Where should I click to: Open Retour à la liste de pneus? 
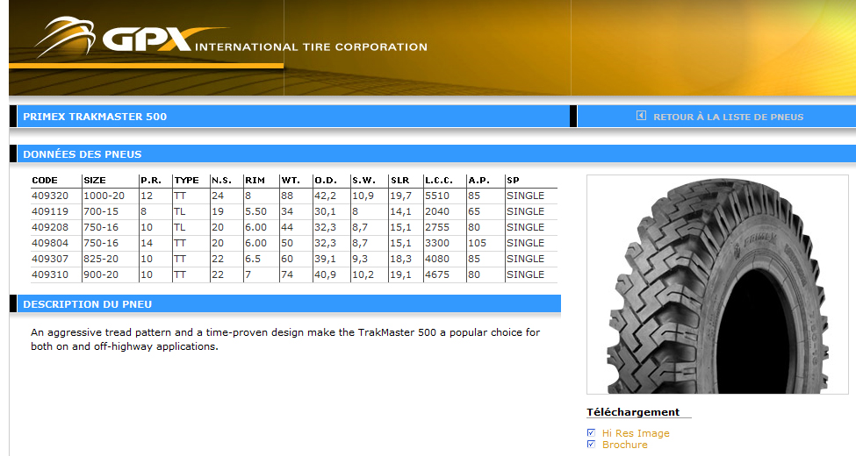[728, 117]
